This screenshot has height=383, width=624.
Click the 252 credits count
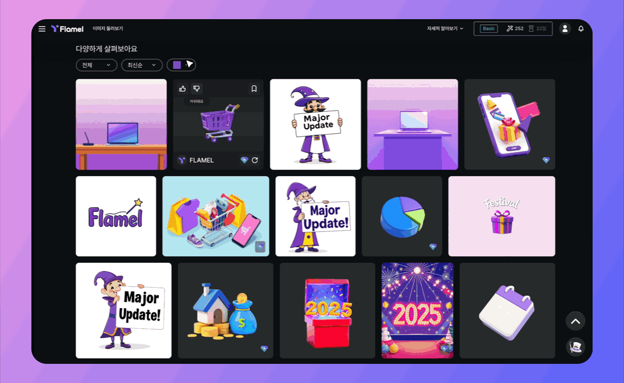coord(519,29)
